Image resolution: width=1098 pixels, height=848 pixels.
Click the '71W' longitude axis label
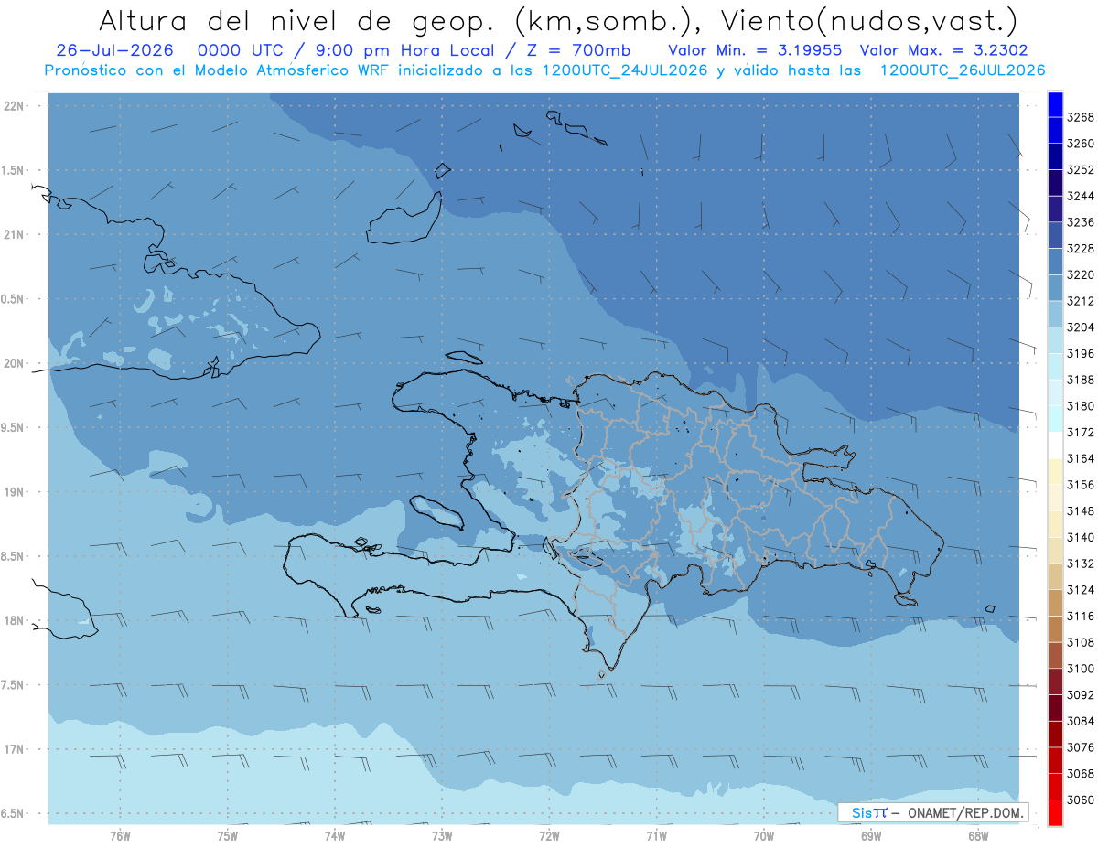click(656, 835)
